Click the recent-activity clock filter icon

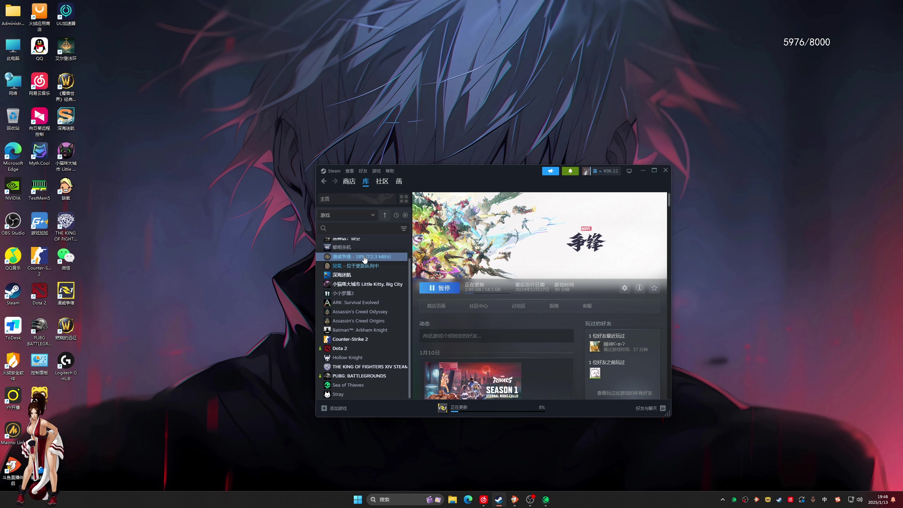click(396, 215)
